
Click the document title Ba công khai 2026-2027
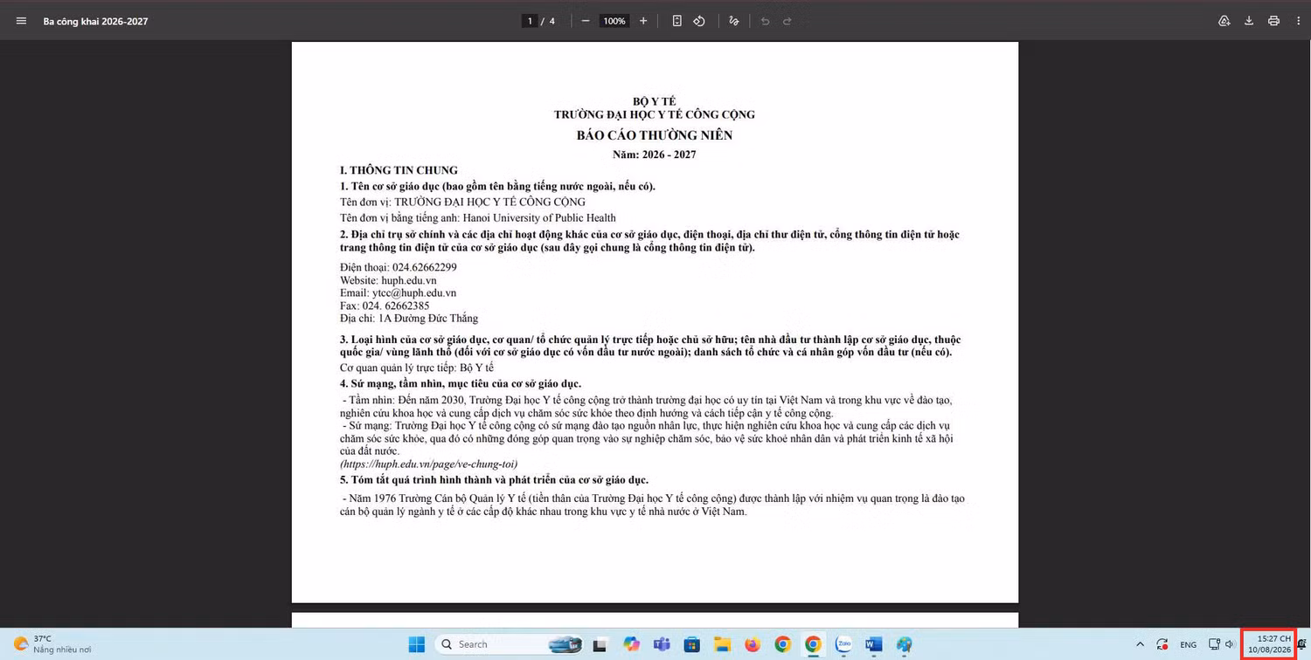point(95,21)
